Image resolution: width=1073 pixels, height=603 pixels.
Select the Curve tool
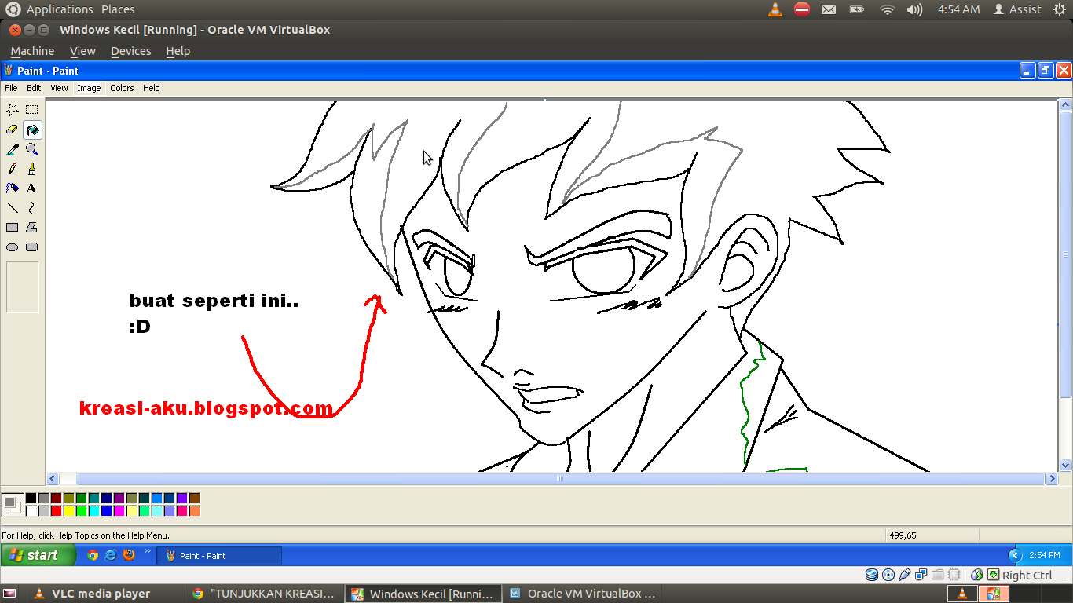[x=31, y=208]
